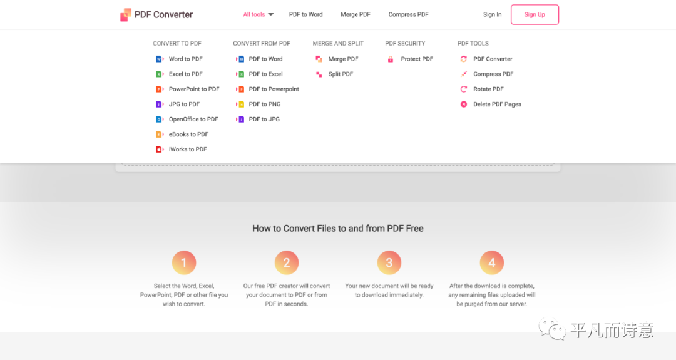Click the PDF Converter logo icon

[126, 15]
